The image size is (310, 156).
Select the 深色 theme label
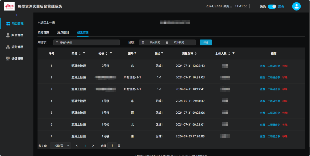point(281,7)
